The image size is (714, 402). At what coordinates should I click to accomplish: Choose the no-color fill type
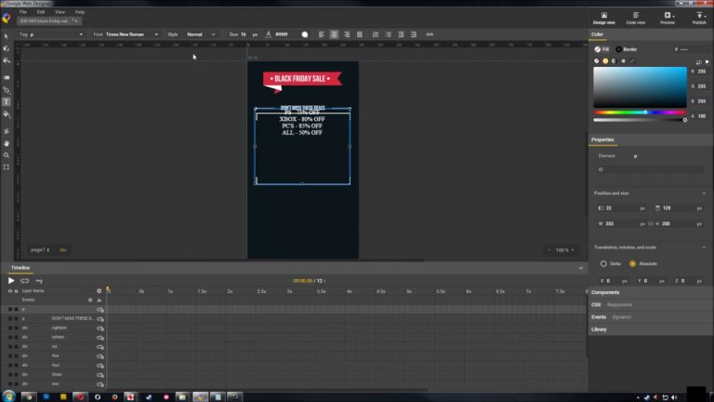(597, 60)
